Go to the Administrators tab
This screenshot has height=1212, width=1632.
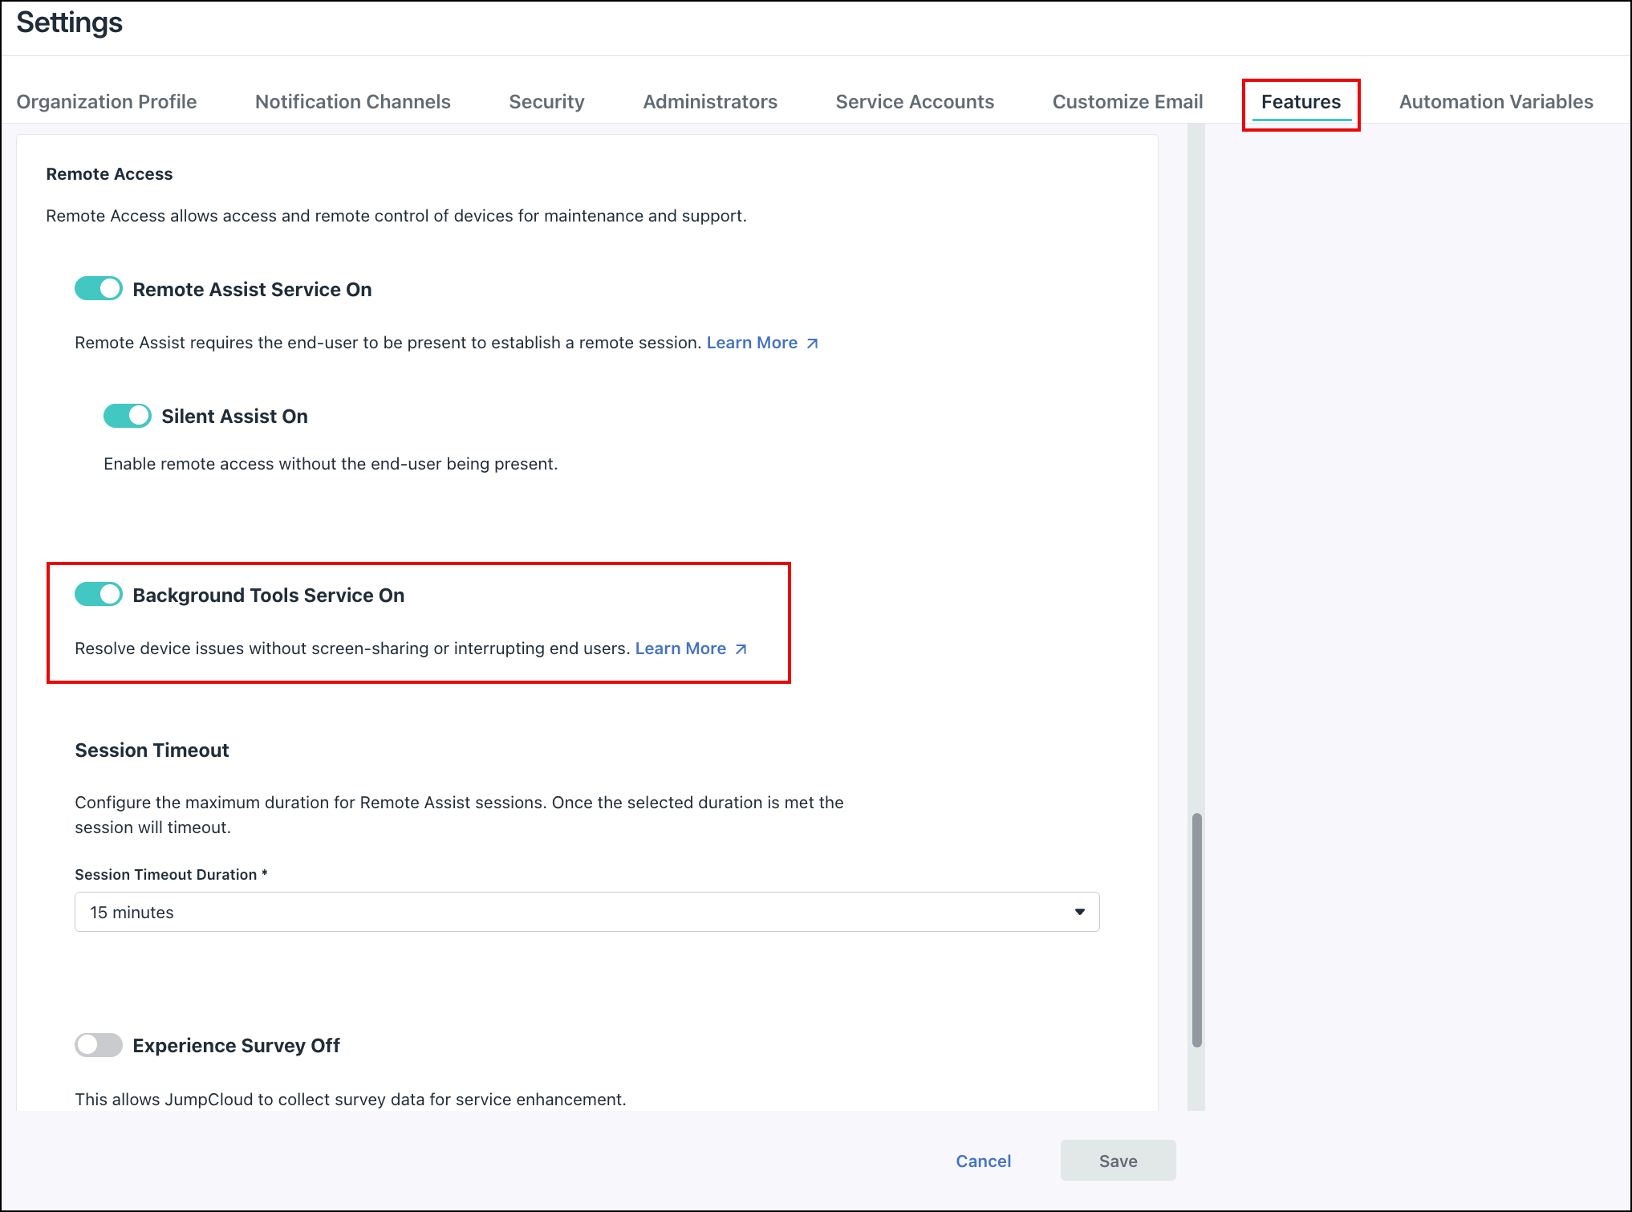point(709,102)
